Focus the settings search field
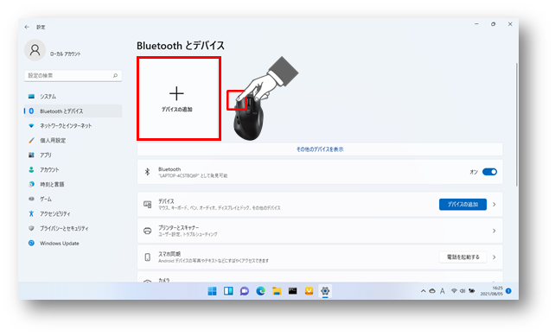This screenshot has height=336, width=555. click(73, 75)
